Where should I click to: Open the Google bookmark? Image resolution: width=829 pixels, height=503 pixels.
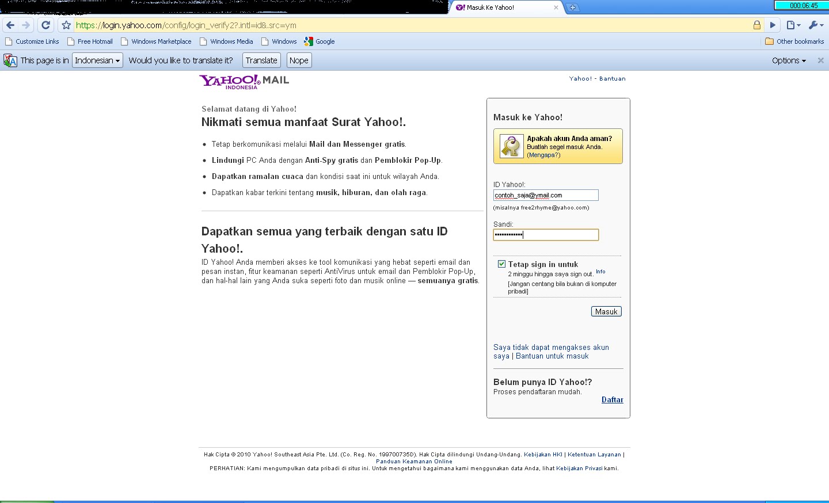click(320, 41)
